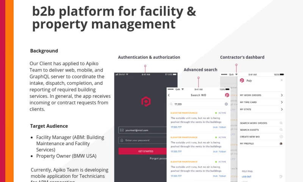303x182 pixels.
Task: Click the back chevron on Search WO screen
Action: click(169, 95)
